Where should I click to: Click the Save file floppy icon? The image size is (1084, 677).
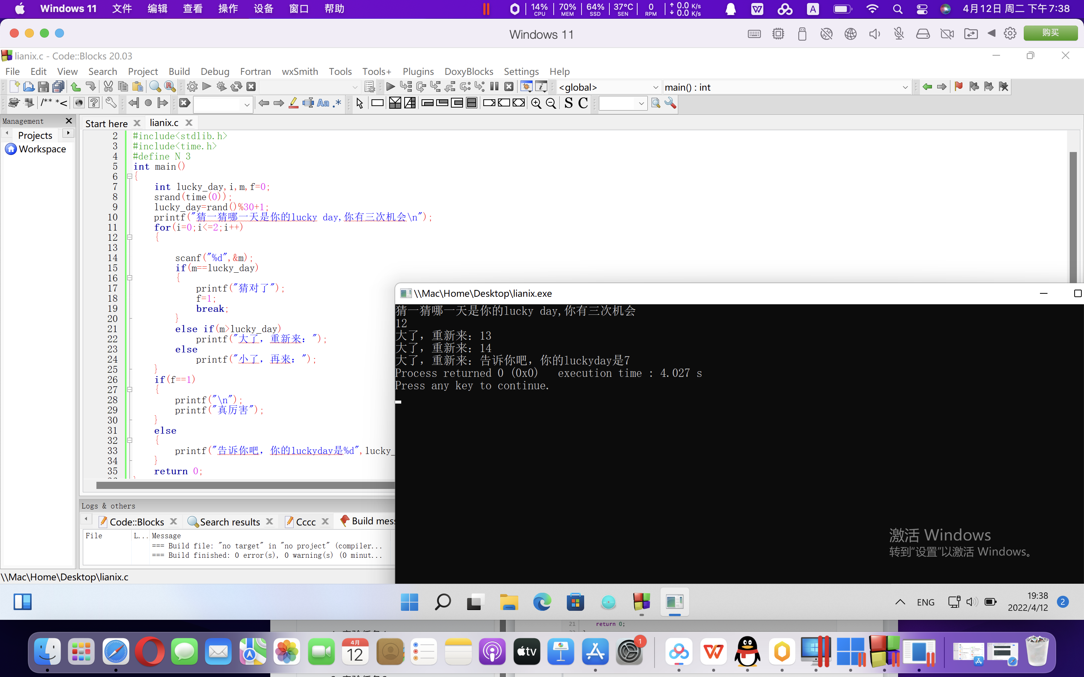coord(43,87)
